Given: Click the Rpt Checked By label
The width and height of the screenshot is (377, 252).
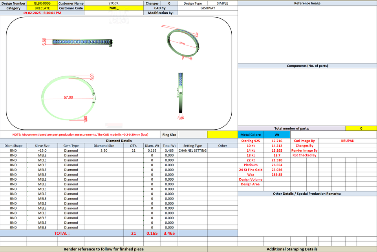Looking at the screenshot, I should (x=304, y=155).
